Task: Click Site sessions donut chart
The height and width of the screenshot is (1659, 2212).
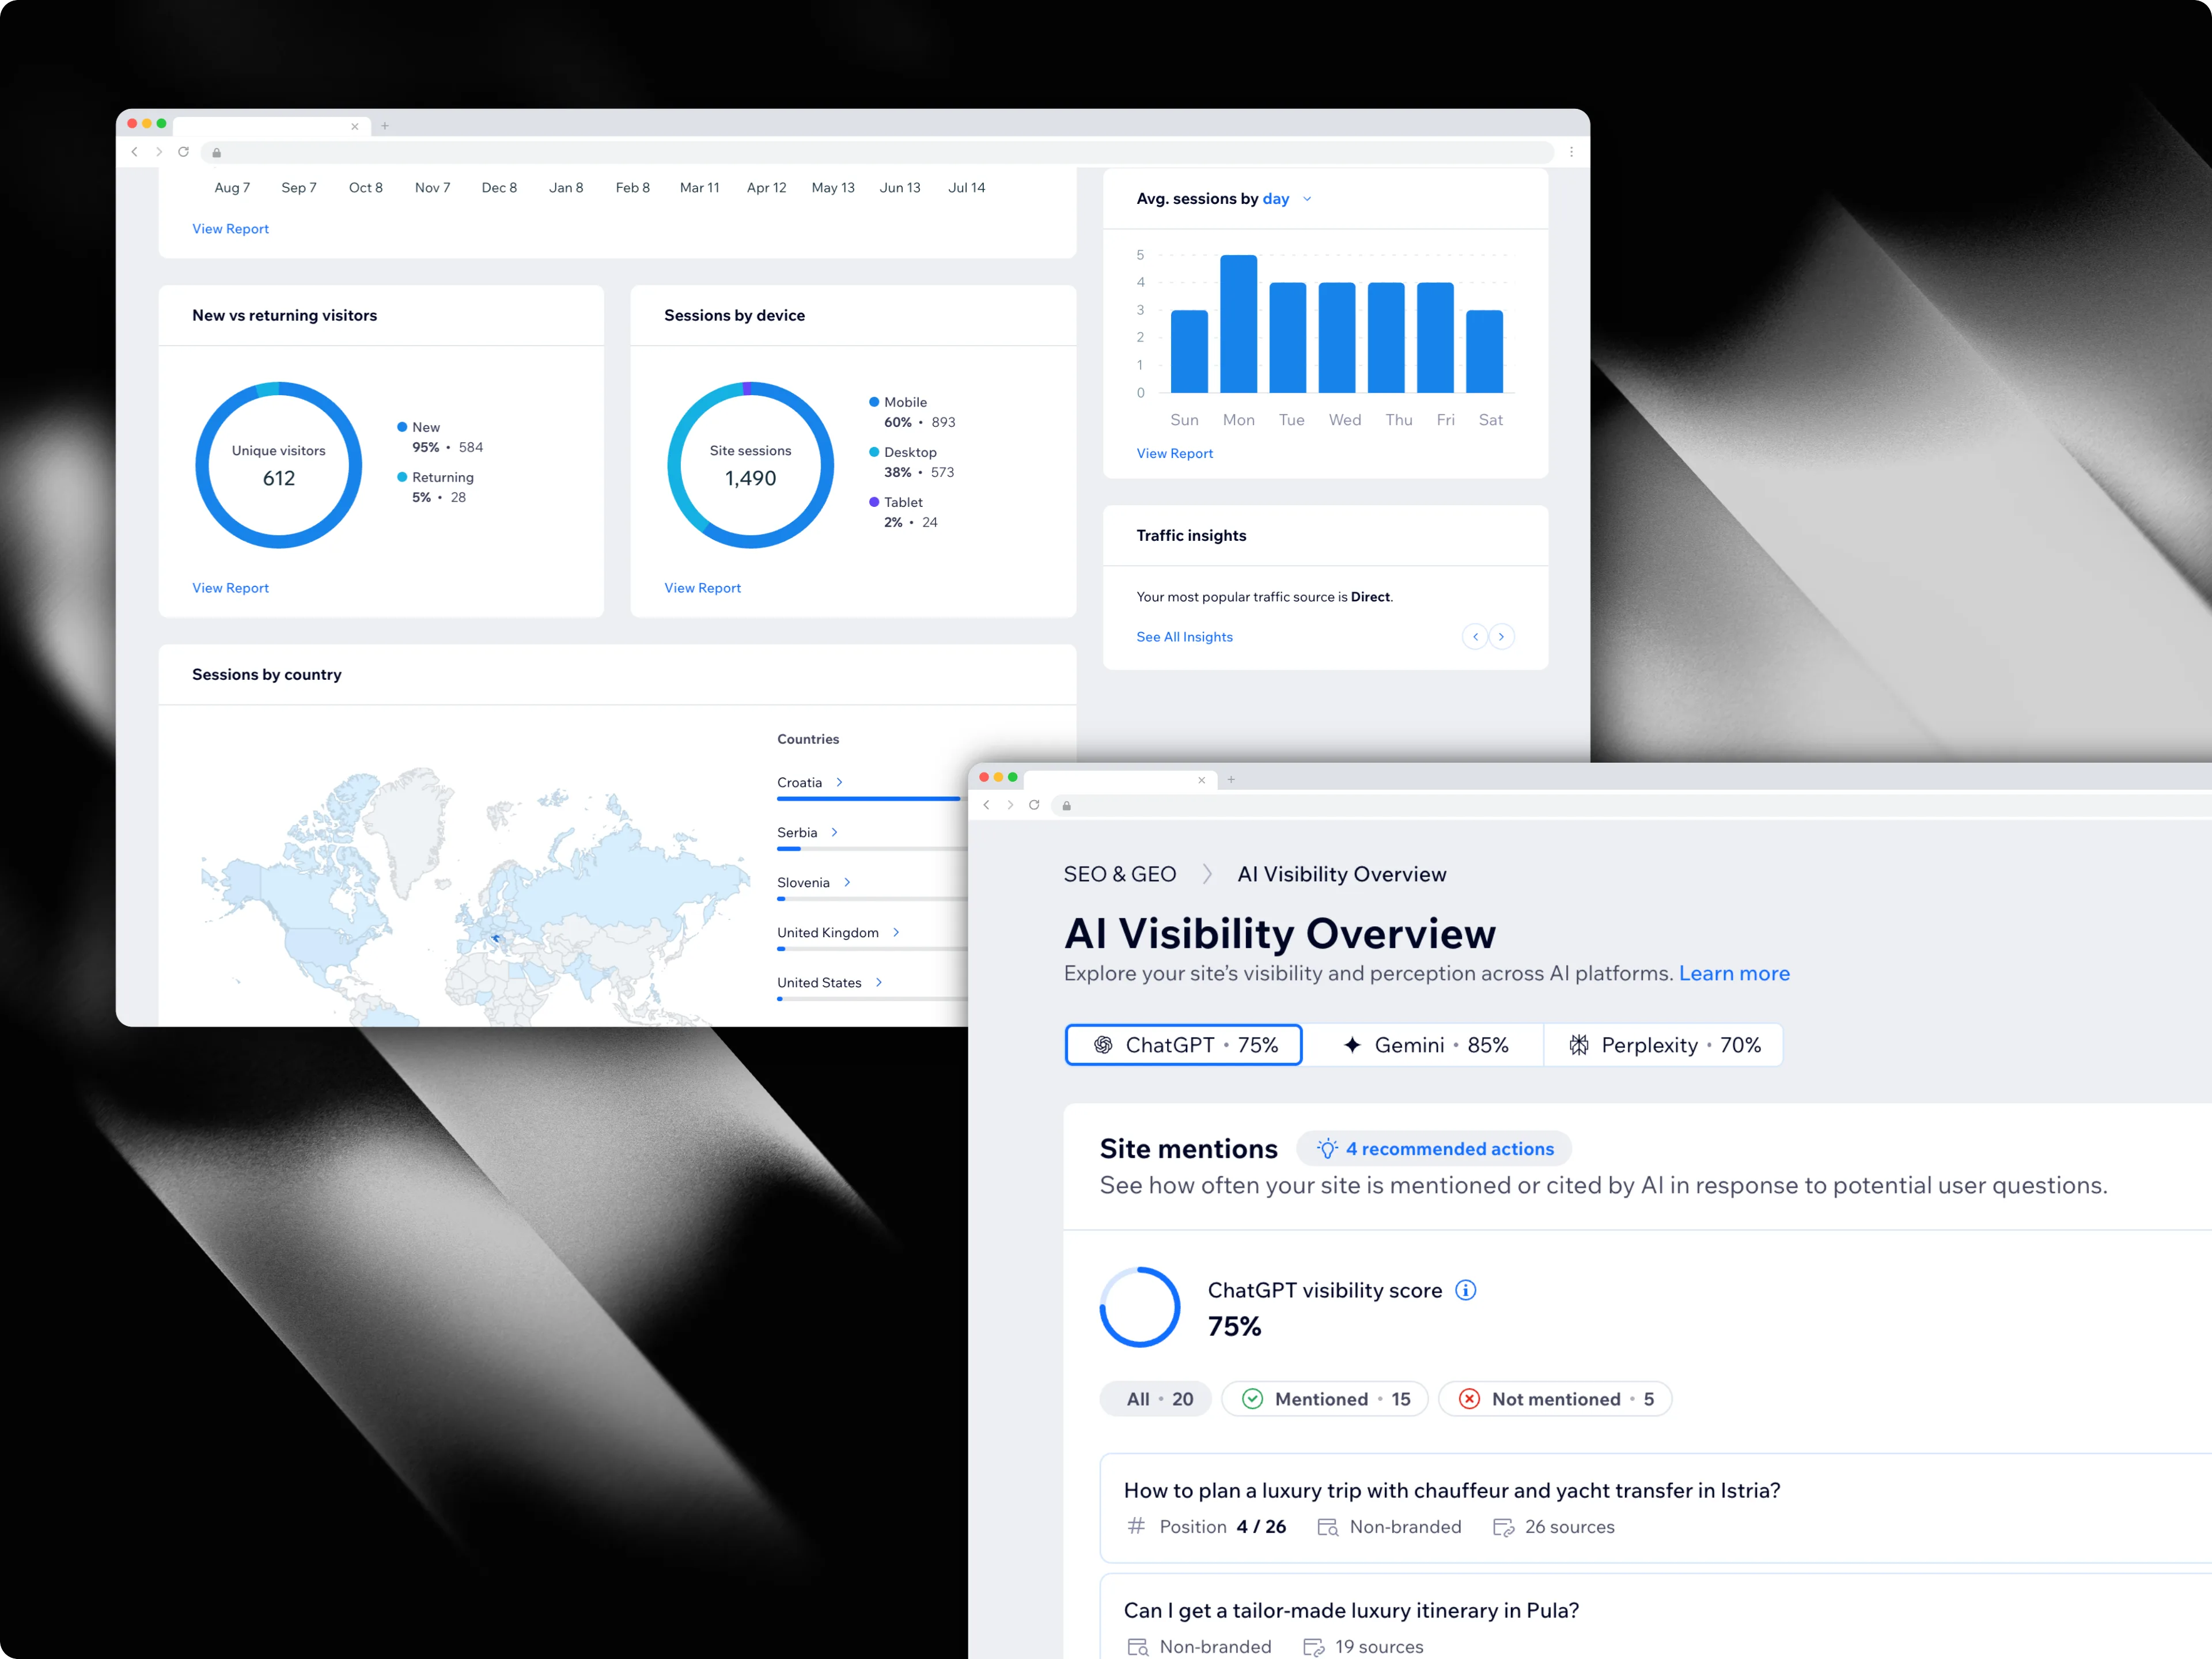Action: click(751, 465)
